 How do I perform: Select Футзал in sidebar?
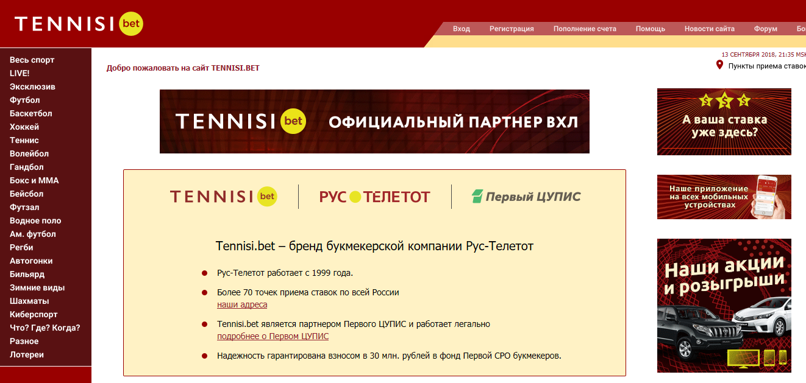pos(24,207)
